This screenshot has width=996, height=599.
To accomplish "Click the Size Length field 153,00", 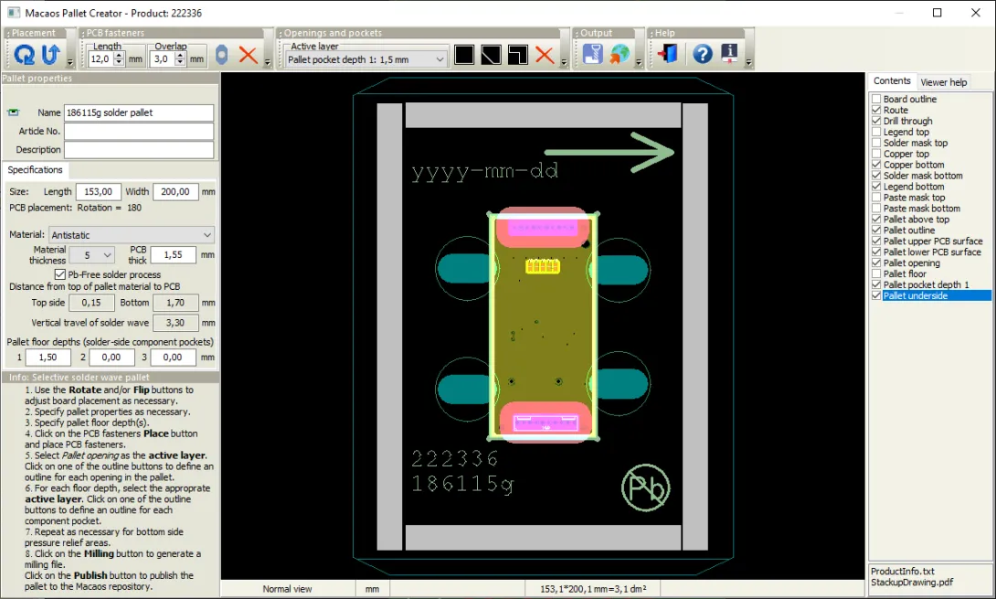I will tap(99, 191).
